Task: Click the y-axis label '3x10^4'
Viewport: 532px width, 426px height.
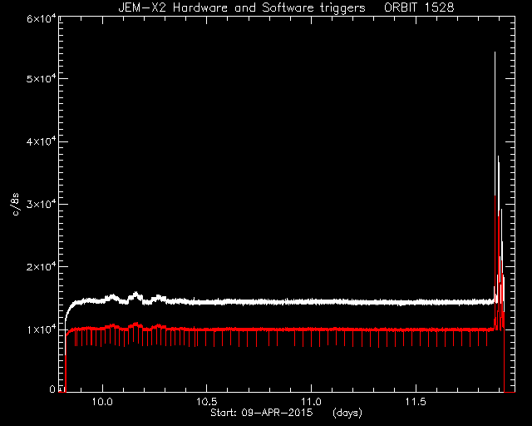Action: pos(42,204)
